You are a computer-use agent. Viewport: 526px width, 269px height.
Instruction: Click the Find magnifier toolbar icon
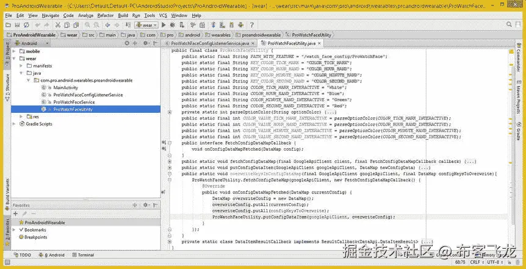tap(87, 25)
